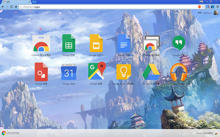Launch Google Drive app
Image resolution: width=220 pixels, height=137 pixels.
pos(151,72)
